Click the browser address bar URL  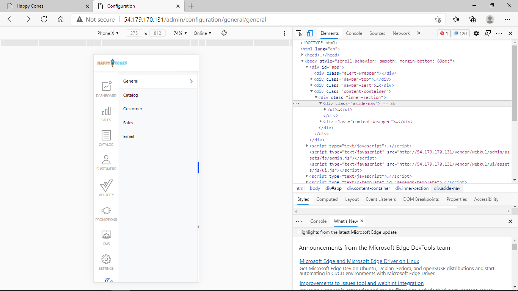[195, 20]
